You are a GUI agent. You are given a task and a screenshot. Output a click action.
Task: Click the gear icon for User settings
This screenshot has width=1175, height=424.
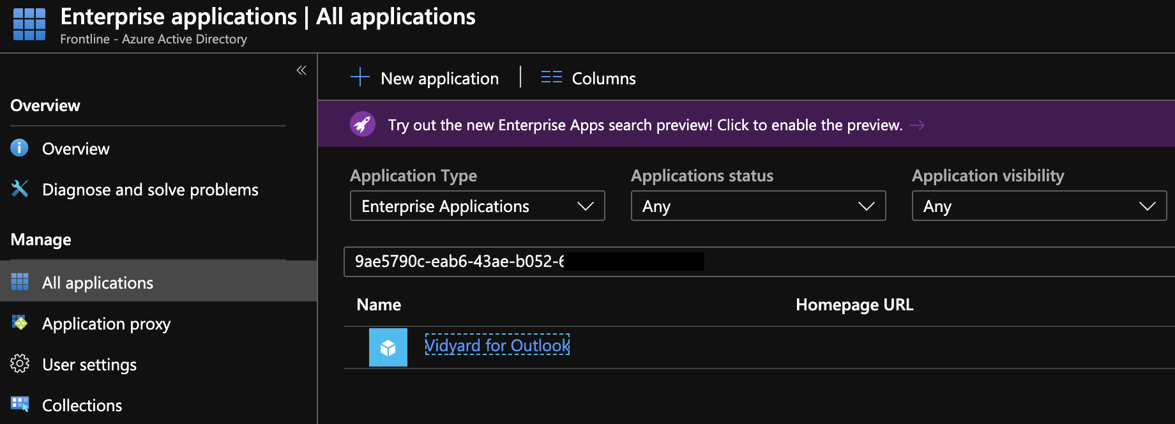20,364
